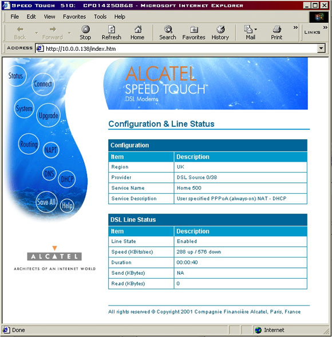Select the System bubble in sidebar
Screen dimensions: 332x337
(24, 109)
